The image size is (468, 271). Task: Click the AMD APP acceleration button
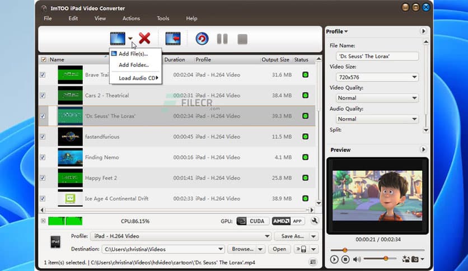coord(288,221)
